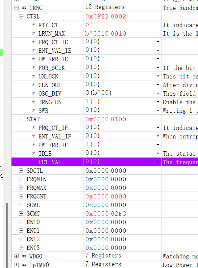Open FOR_SCLK value dropdown

point(158,68)
